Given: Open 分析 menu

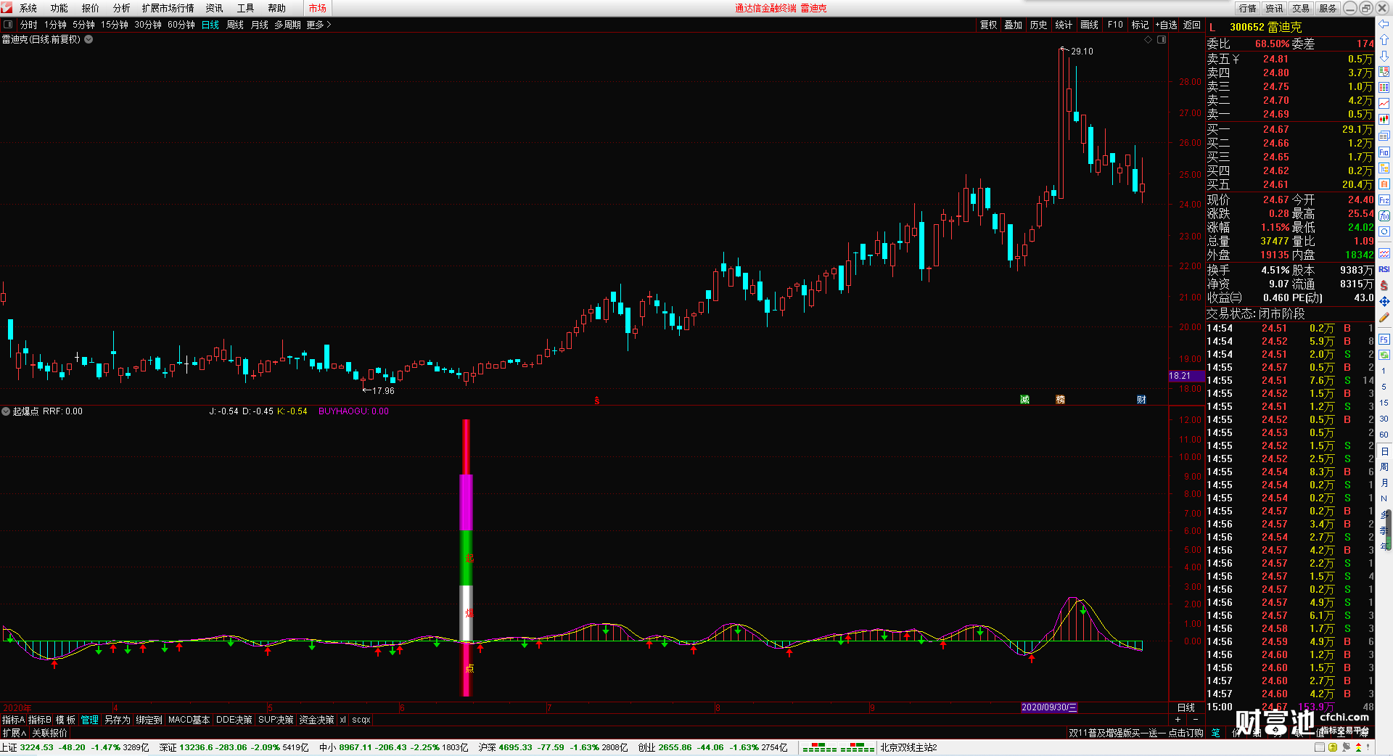Looking at the screenshot, I should [121, 8].
